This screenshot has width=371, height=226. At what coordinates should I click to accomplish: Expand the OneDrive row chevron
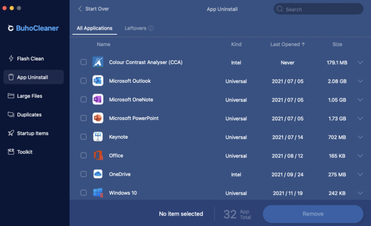(360, 174)
